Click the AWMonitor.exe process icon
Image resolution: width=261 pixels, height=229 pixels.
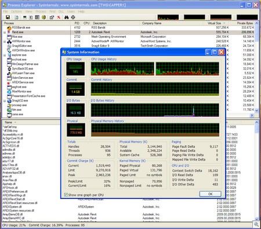9,41
